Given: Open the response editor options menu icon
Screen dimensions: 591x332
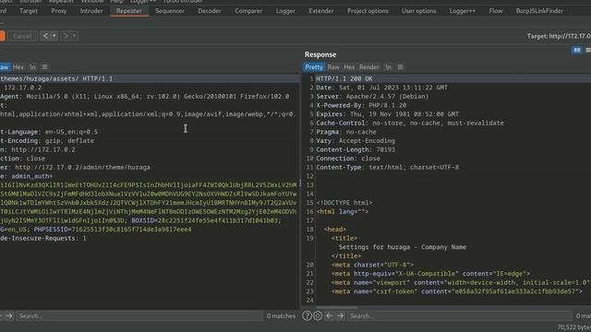Looking at the screenshot, I should click(400, 67).
